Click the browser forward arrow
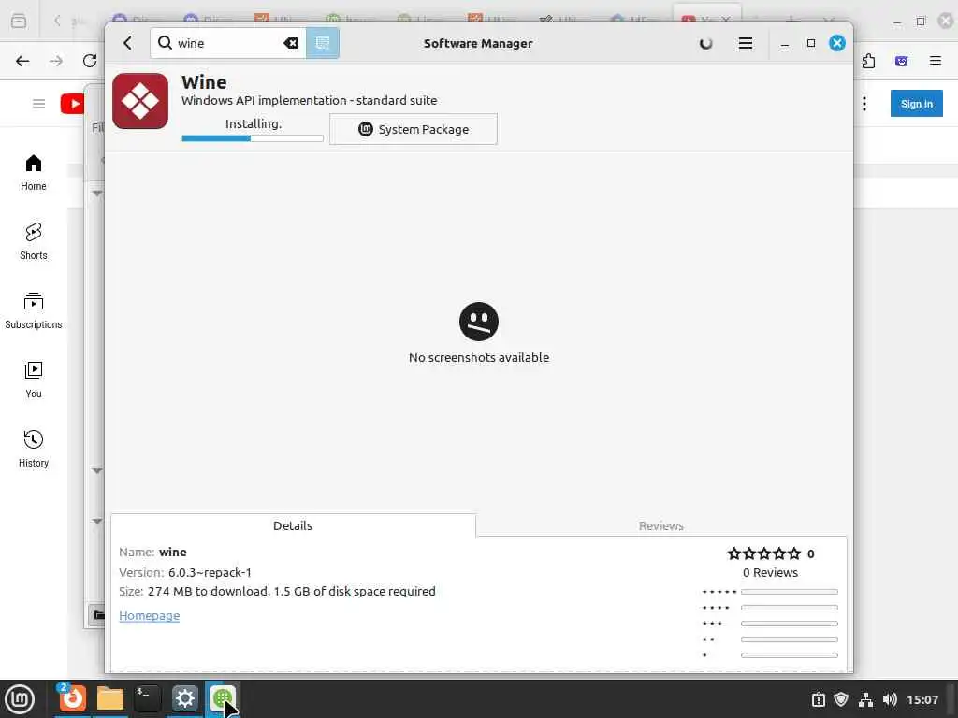The image size is (958, 718). pyautogui.click(x=56, y=61)
